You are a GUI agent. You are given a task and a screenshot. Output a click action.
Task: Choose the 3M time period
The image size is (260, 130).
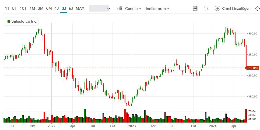(x=41, y=8)
